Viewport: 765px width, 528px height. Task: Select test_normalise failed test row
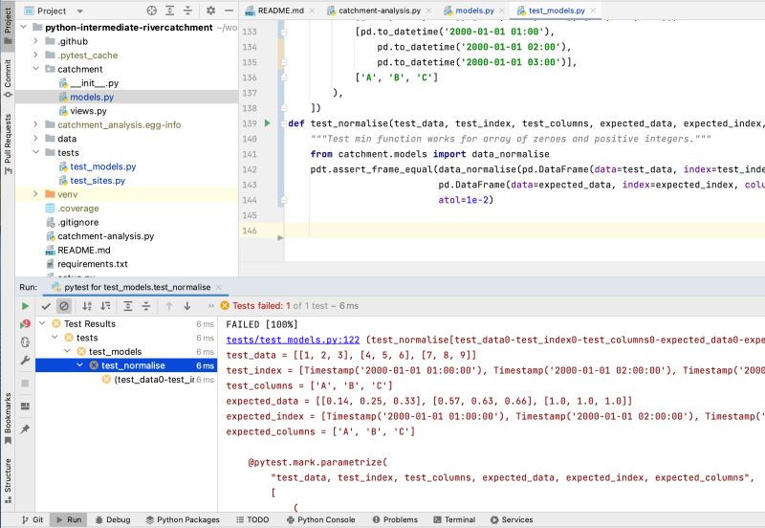(126, 365)
